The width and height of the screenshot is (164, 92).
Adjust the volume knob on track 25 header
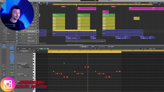tap(36, 31)
